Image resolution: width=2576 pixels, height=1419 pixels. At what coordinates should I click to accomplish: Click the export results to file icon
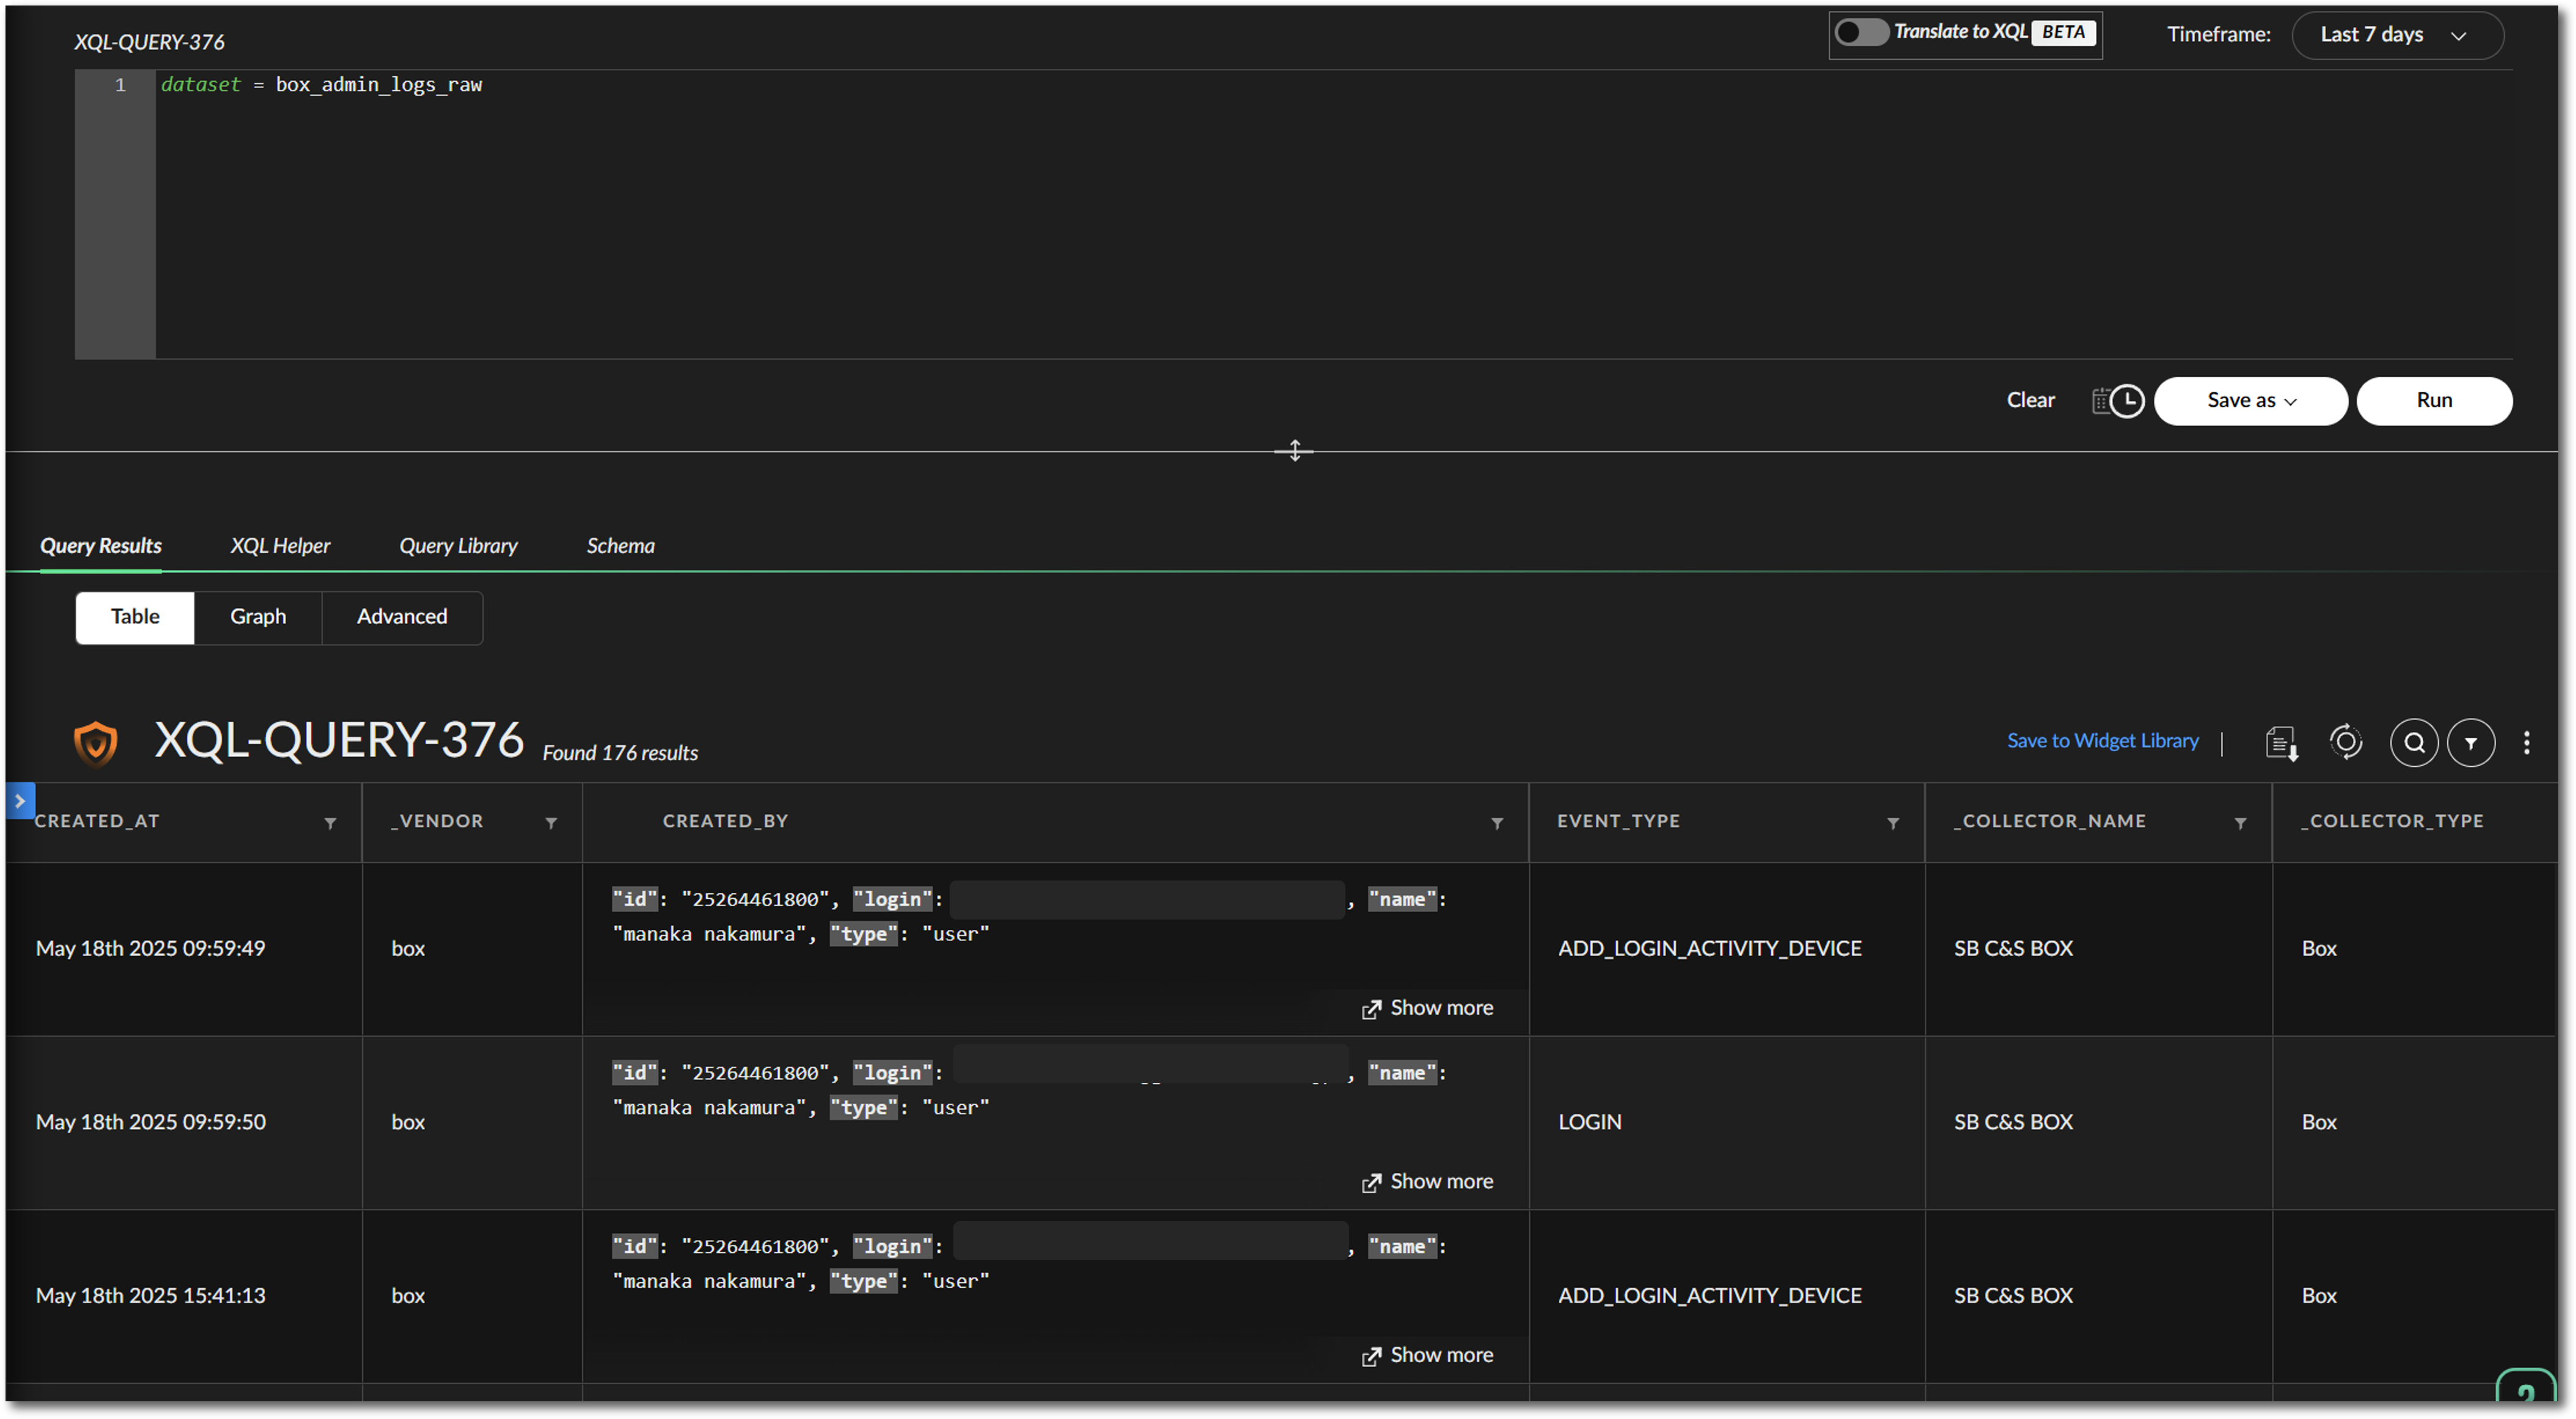point(2281,743)
